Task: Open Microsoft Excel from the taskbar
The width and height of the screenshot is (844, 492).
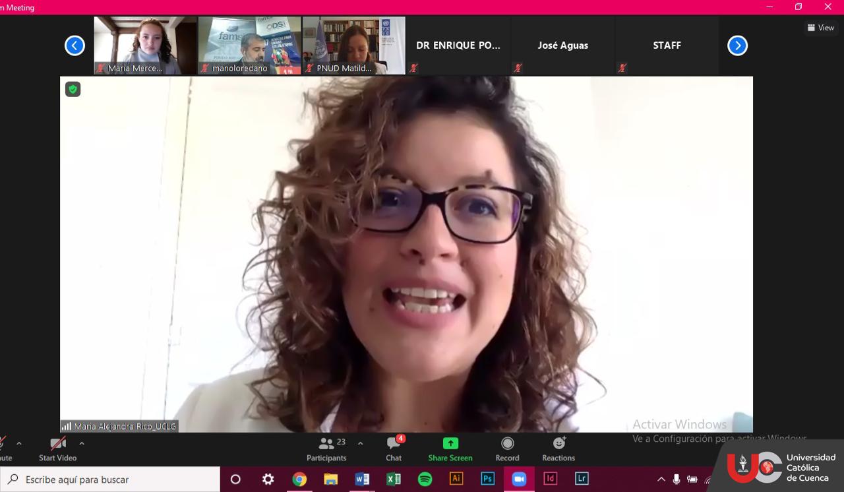Action: pos(394,479)
